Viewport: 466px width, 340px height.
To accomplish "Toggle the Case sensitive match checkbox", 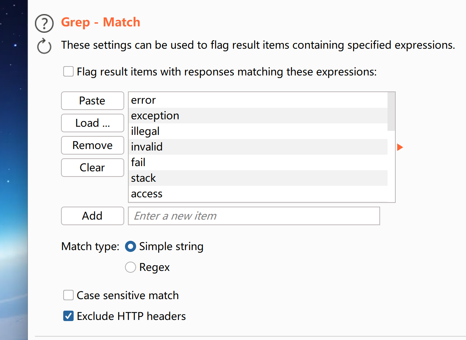I will 68,295.
